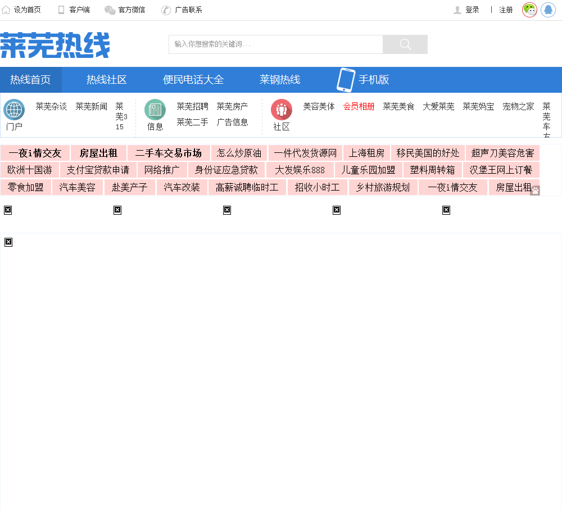562x511 pixels.
Task: Open the 热线首页 nav tab
Action: pos(30,80)
